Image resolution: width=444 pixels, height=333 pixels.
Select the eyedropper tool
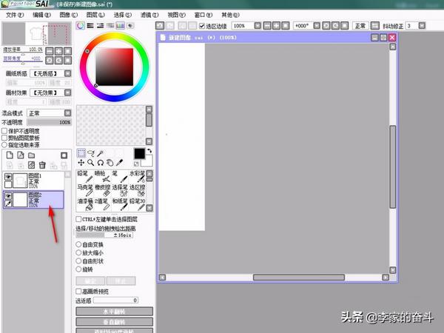point(119,163)
